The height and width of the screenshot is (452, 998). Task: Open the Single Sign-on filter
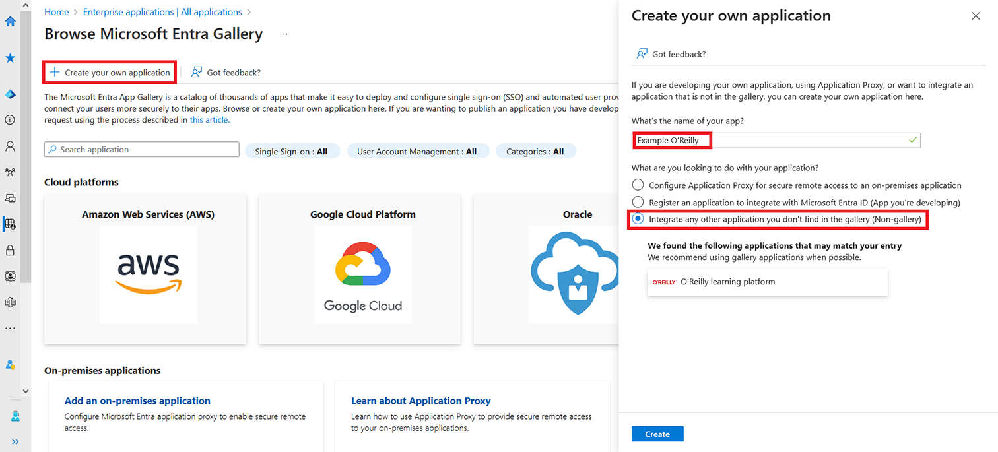pyautogui.click(x=292, y=151)
